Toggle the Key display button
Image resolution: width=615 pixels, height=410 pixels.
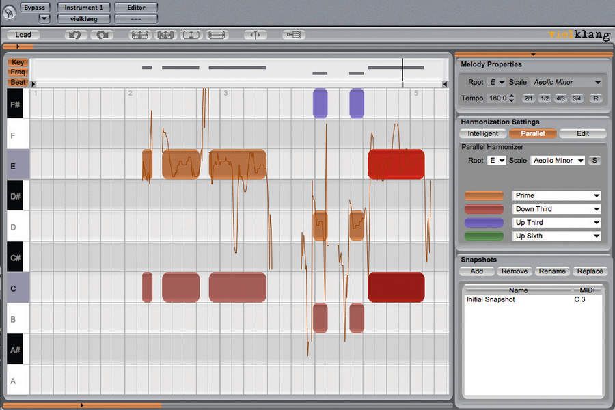(x=18, y=62)
